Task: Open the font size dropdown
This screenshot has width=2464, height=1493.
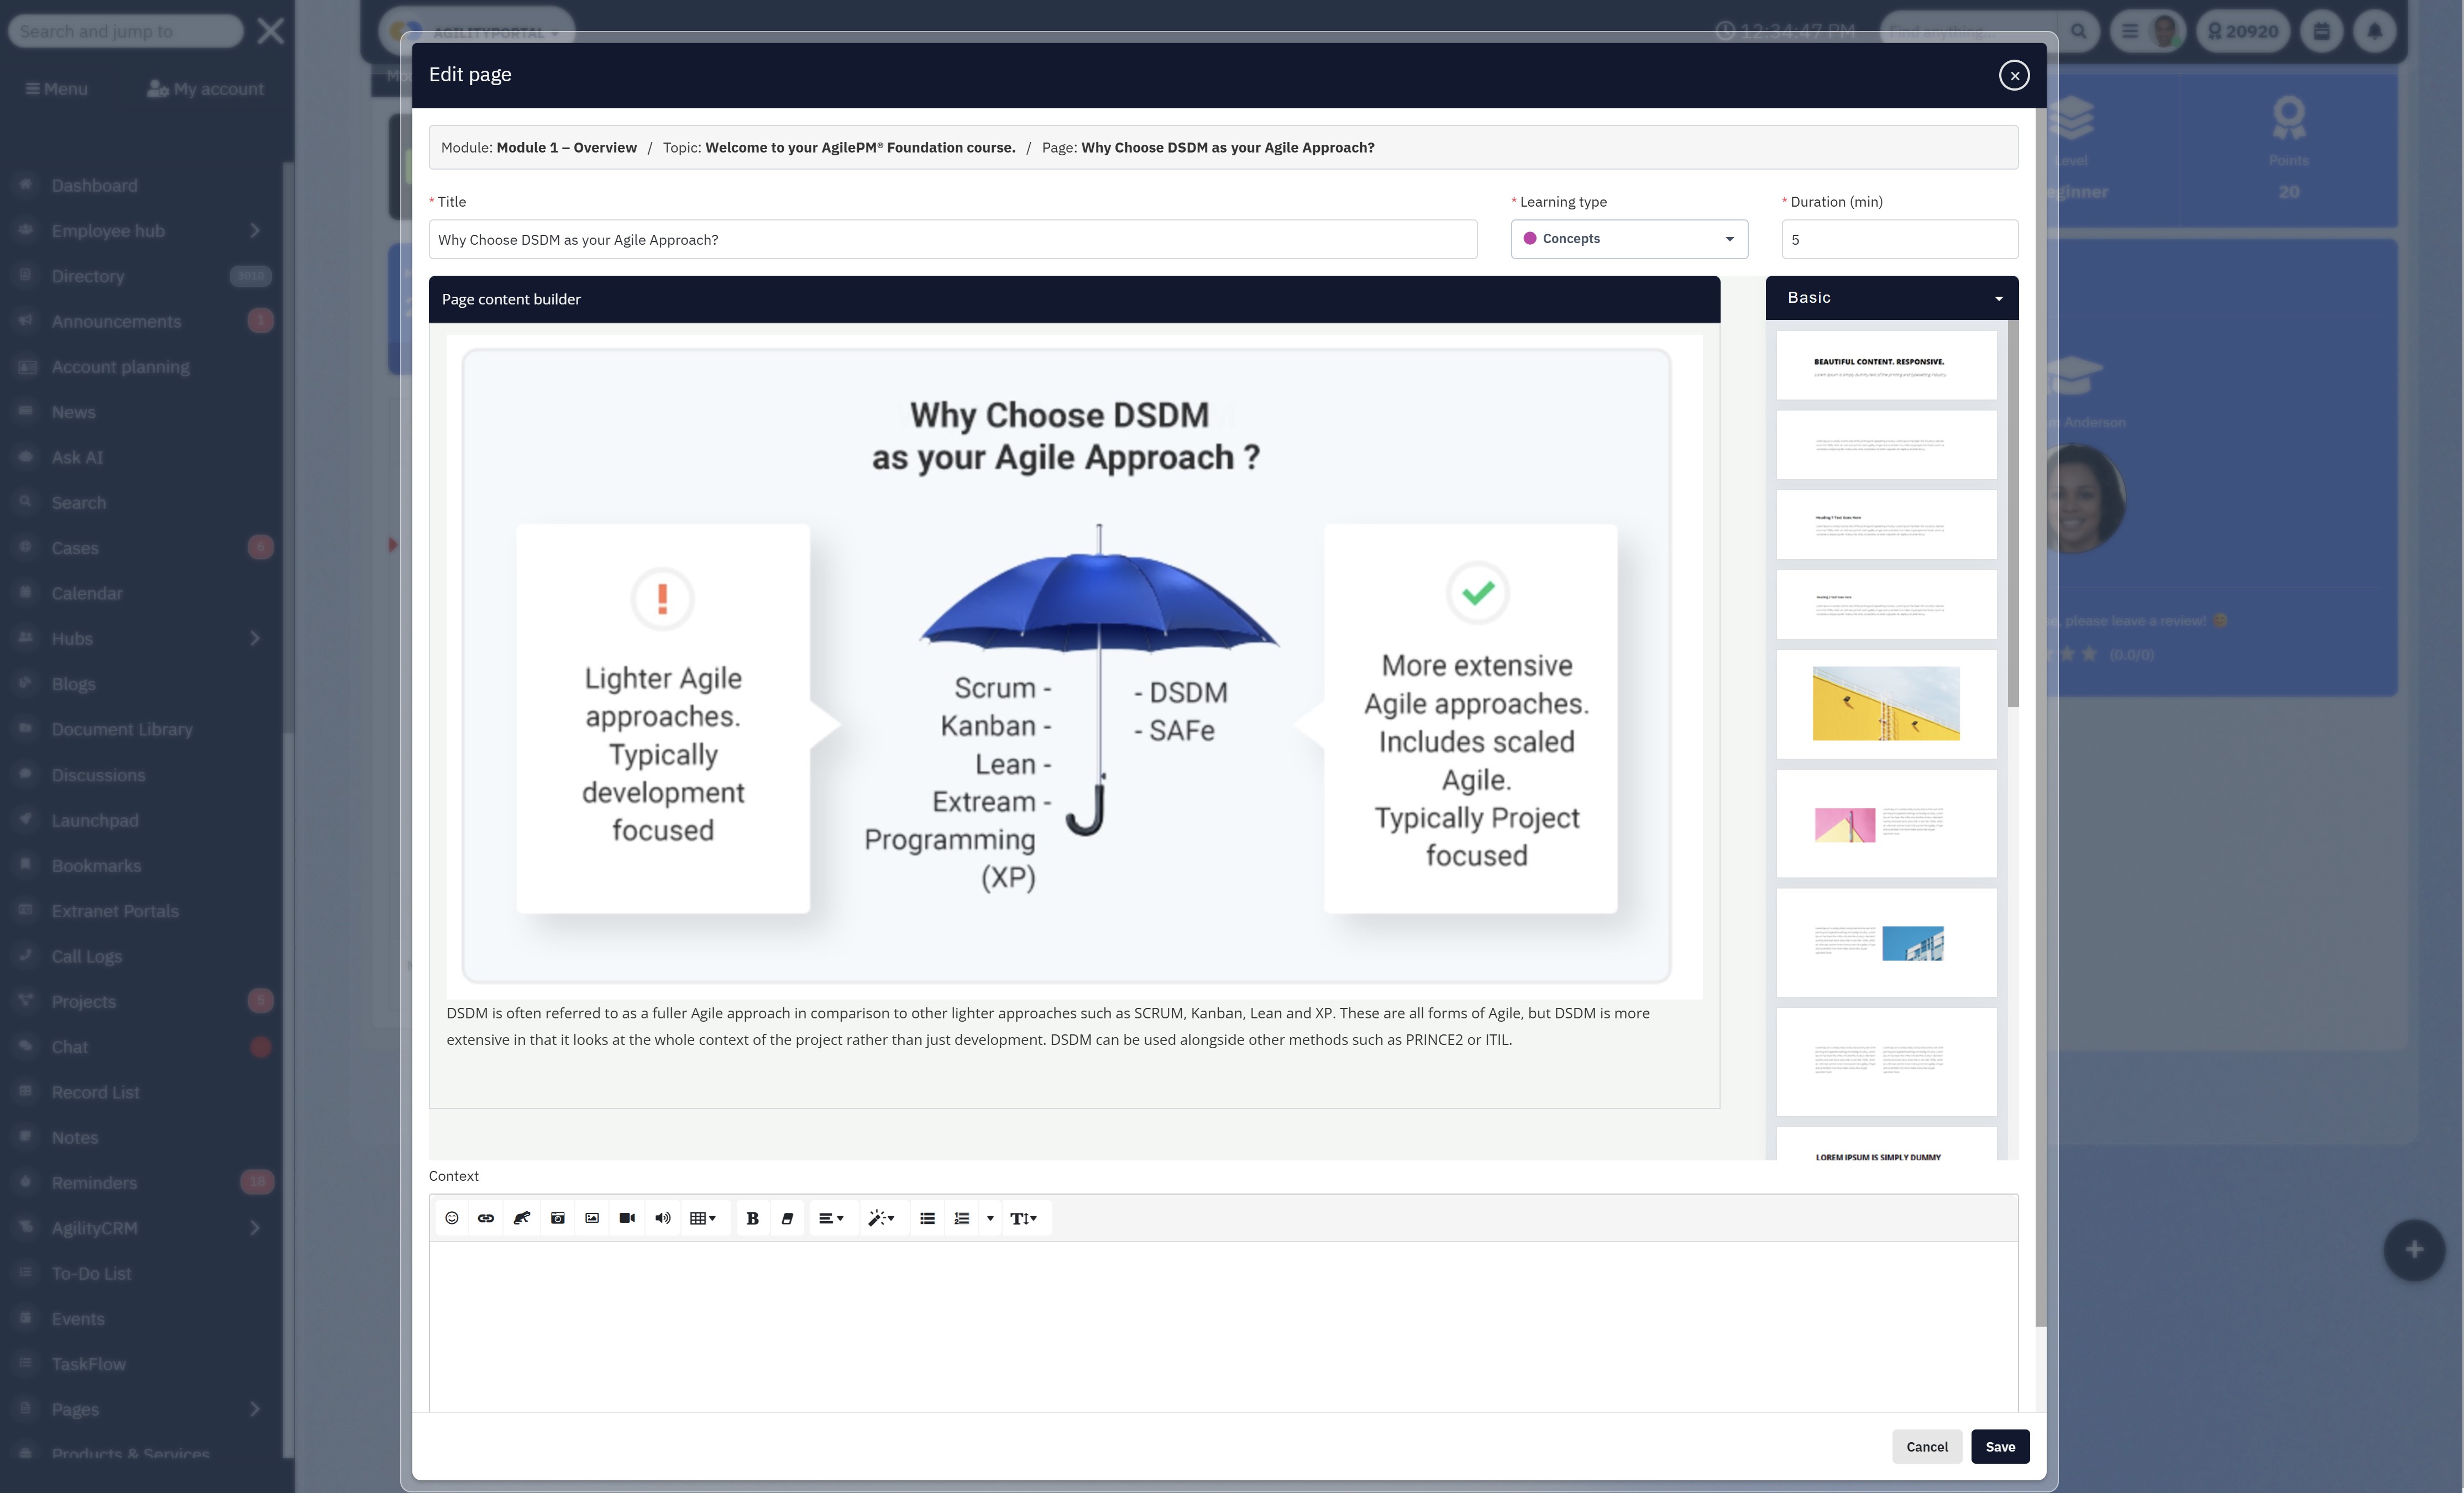Action: click(1023, 1218)
